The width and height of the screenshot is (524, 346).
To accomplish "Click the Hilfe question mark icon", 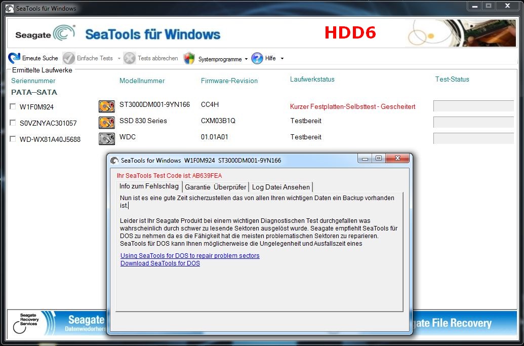I will [x=257, y=58].
